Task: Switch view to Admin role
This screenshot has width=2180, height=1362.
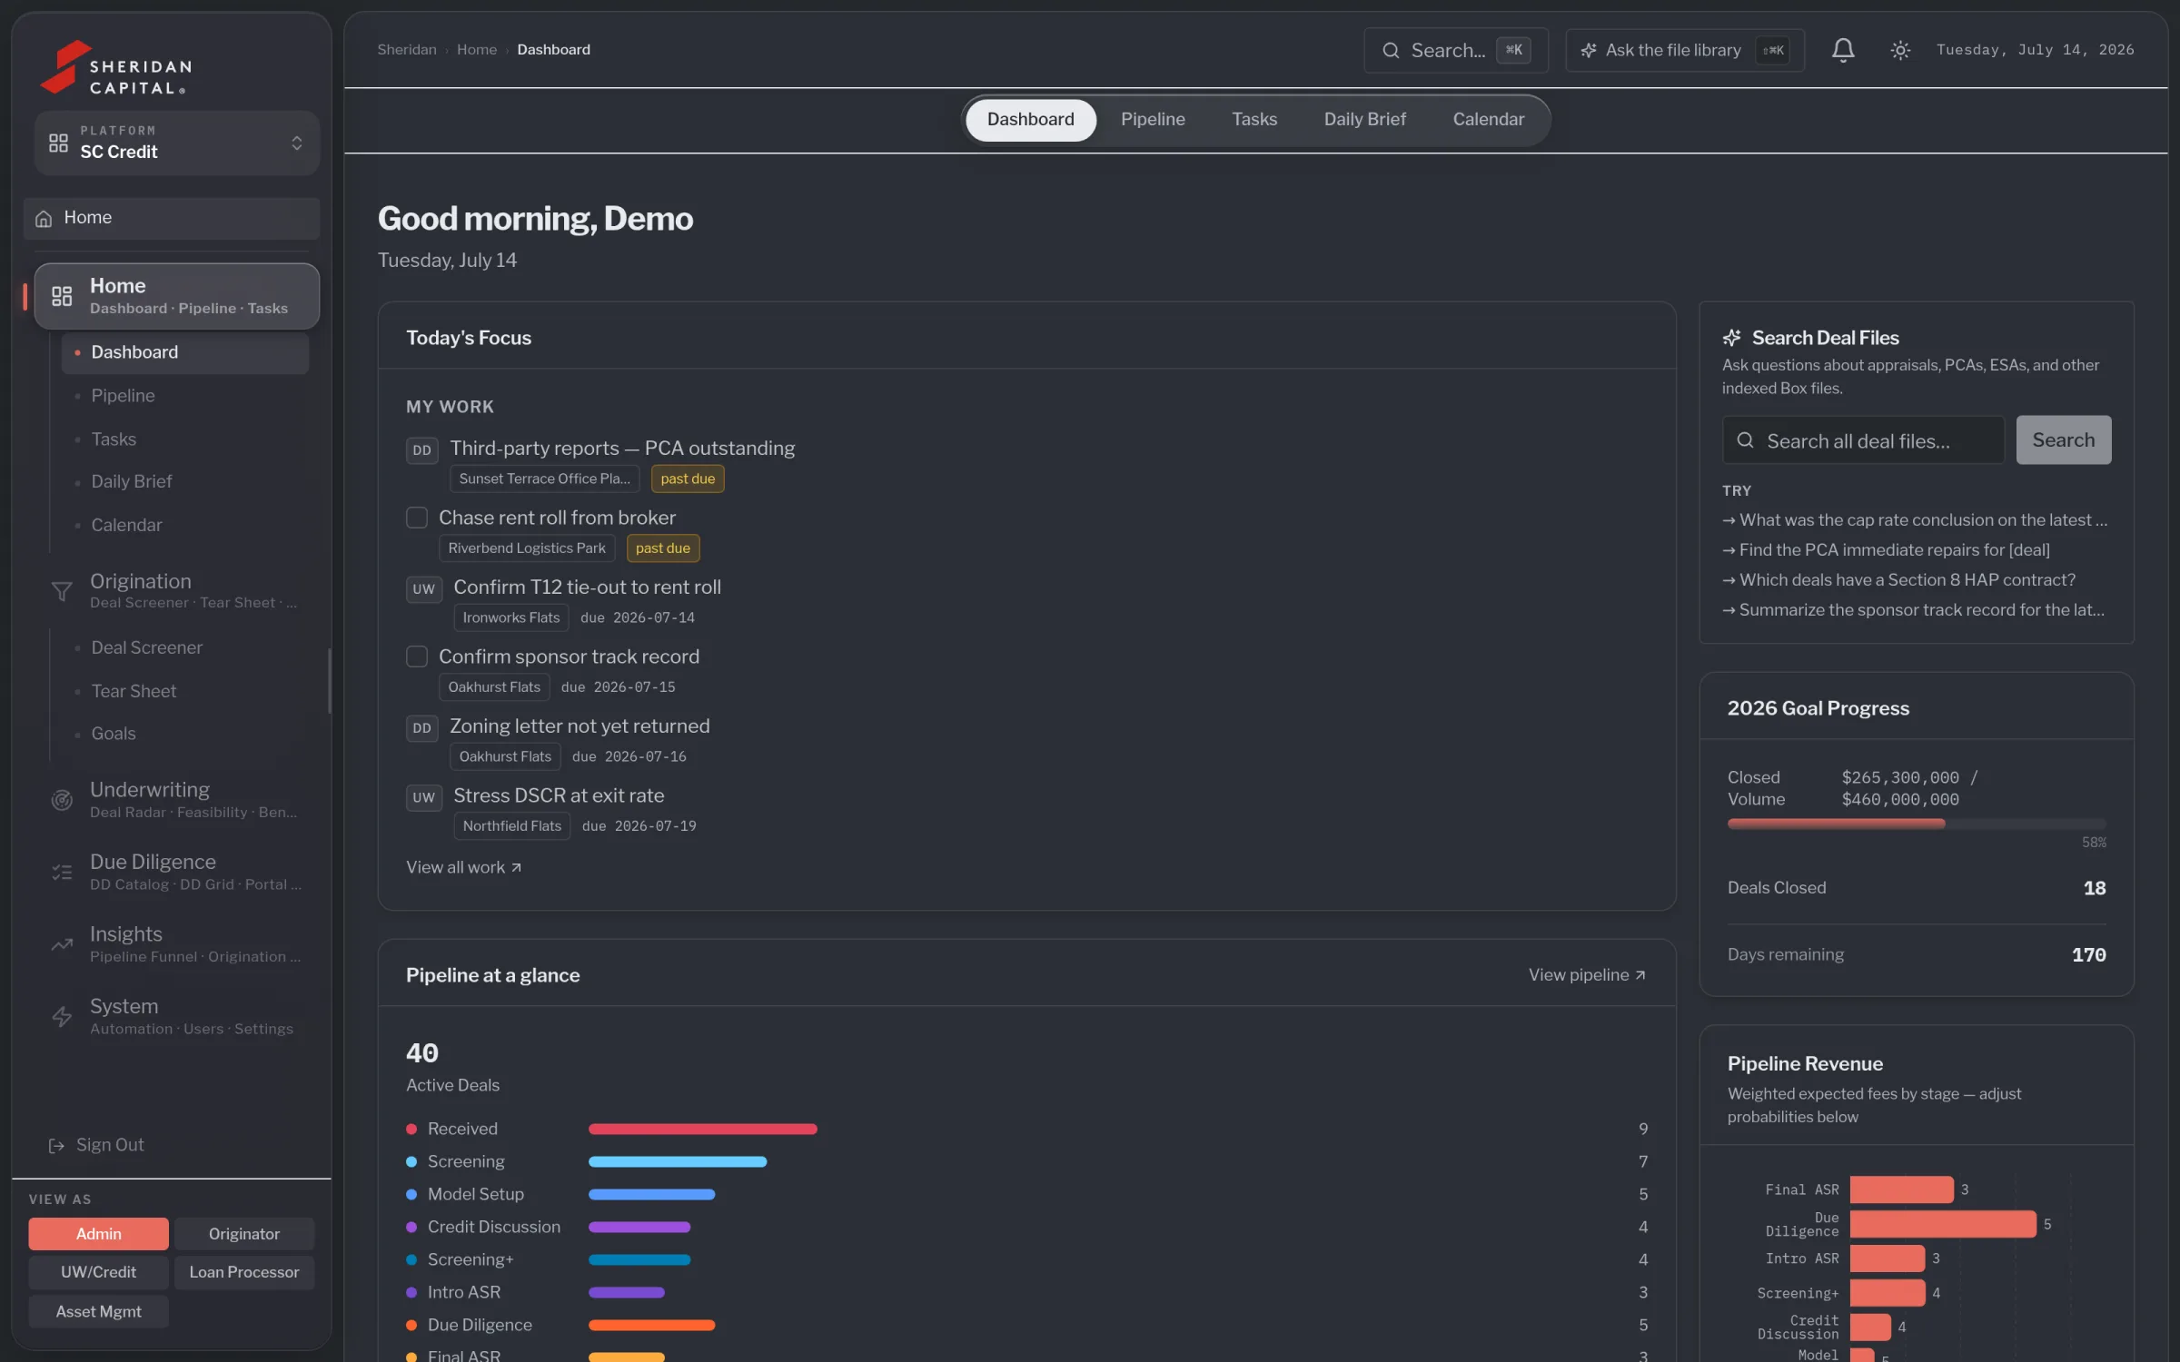Action: click(x=98, y=1233)
